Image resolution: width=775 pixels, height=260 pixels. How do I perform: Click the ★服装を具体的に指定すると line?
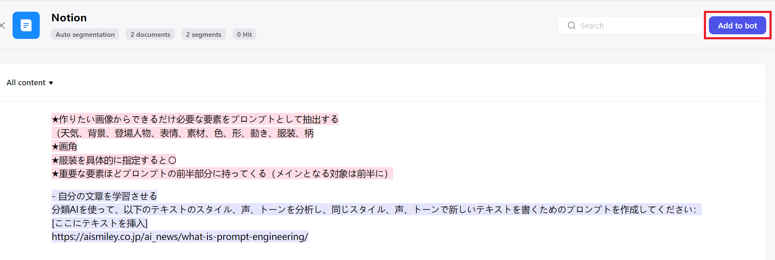(114, 160)
